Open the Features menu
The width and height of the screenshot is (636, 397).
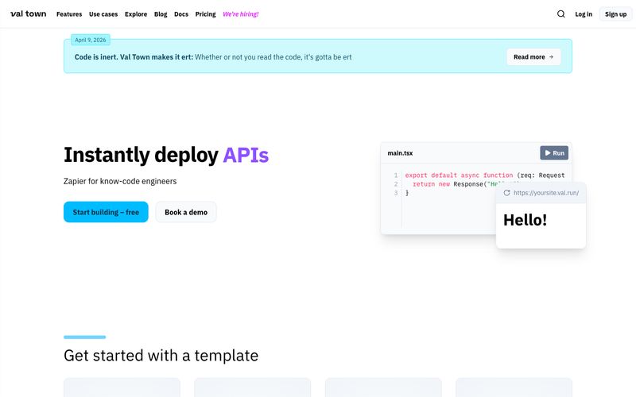pyautogui.click(x=69, y=14)
